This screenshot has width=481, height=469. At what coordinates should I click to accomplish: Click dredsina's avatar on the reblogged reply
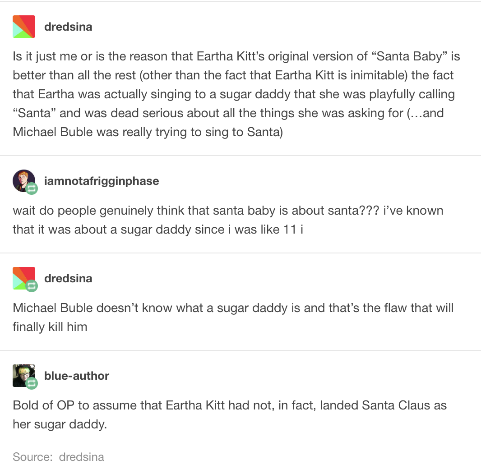(x=23, y=277)
